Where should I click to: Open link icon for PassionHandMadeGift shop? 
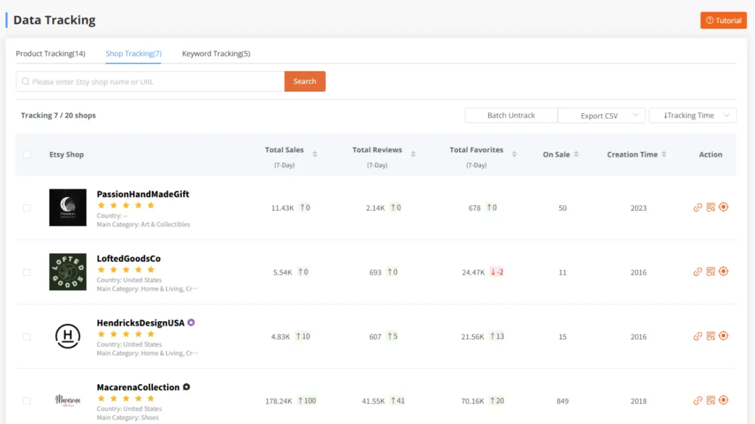[x=697, y=207]
